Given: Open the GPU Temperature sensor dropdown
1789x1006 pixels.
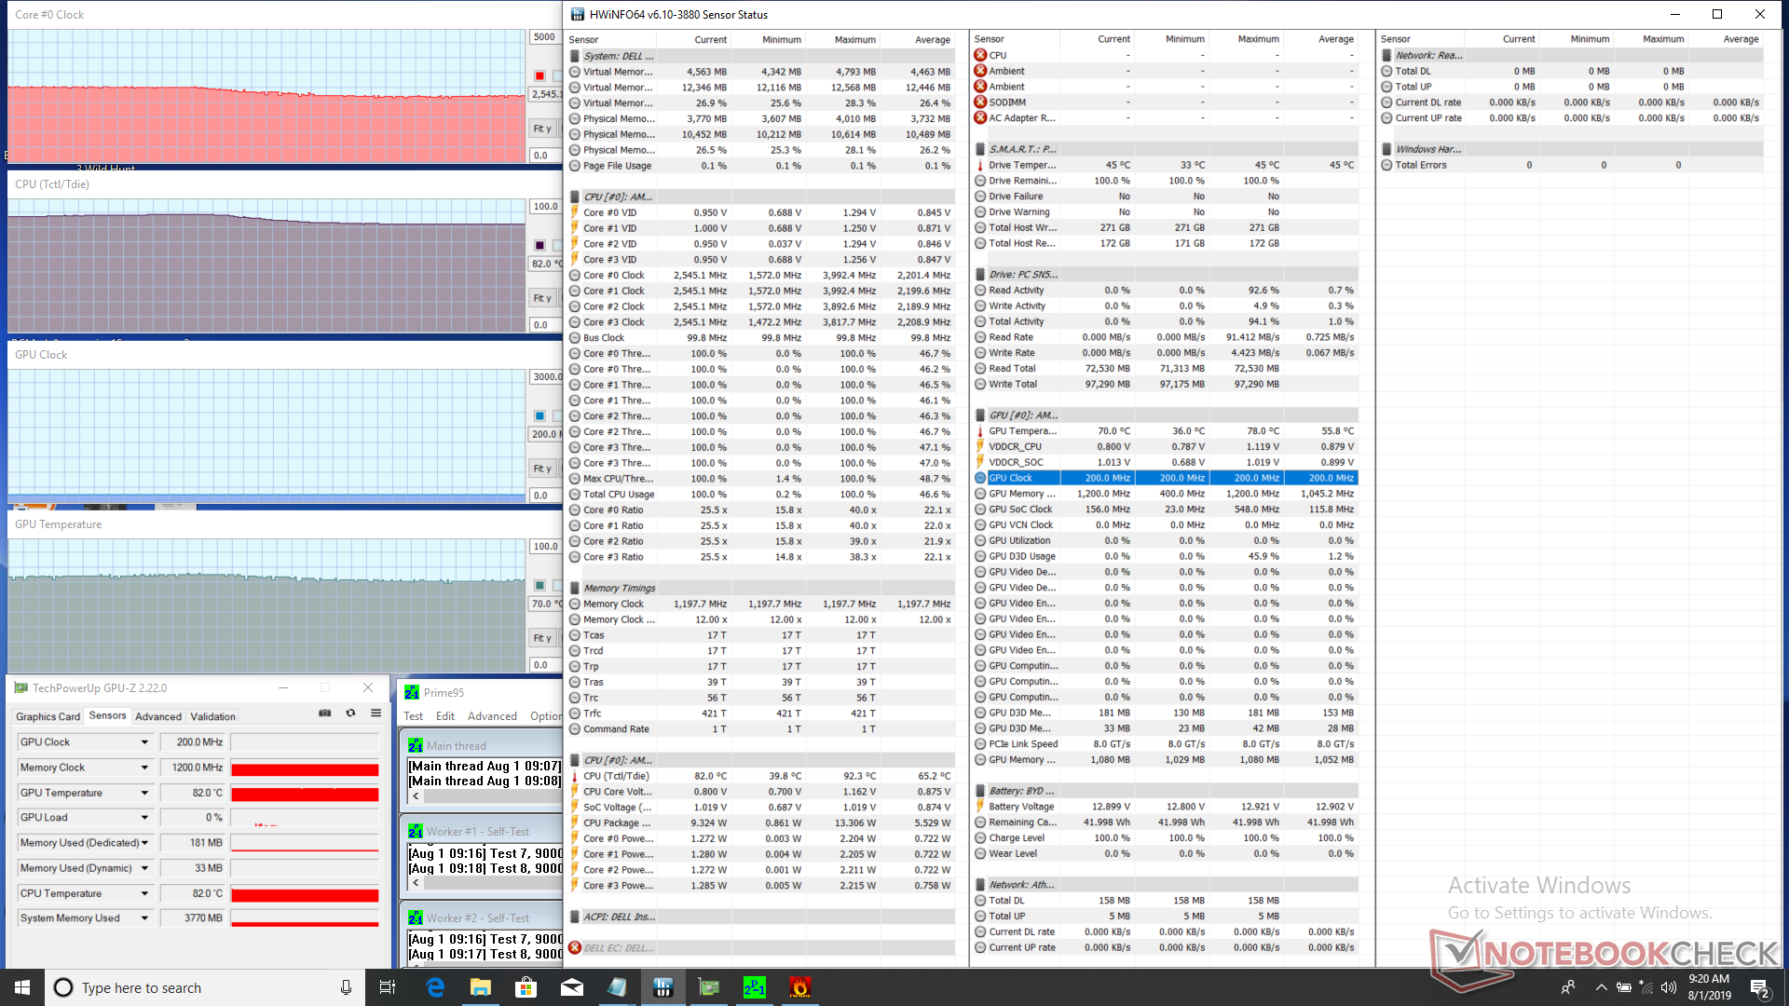Looking at the screenshot, I should point(144,793).
